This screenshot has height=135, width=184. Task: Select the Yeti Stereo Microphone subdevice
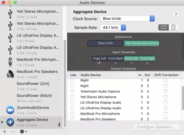coord(142,43)
